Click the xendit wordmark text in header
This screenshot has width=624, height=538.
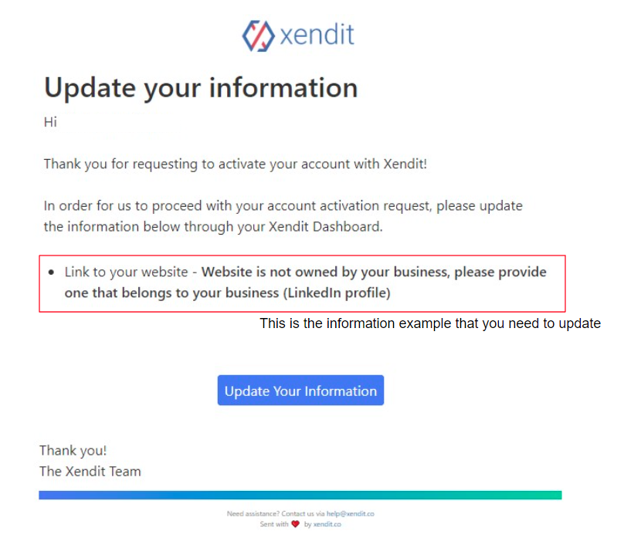pos(317,35)
